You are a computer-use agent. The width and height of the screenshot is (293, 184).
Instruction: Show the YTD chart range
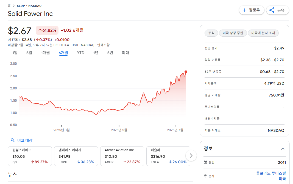click(x=80, y=53)
